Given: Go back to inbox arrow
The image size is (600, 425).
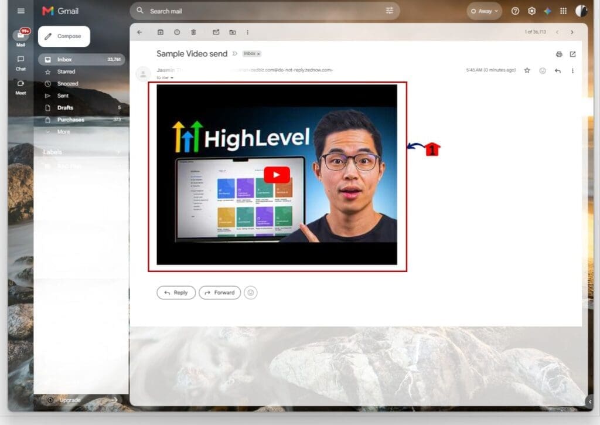Looking at the screenshot, I should [139, 32].
